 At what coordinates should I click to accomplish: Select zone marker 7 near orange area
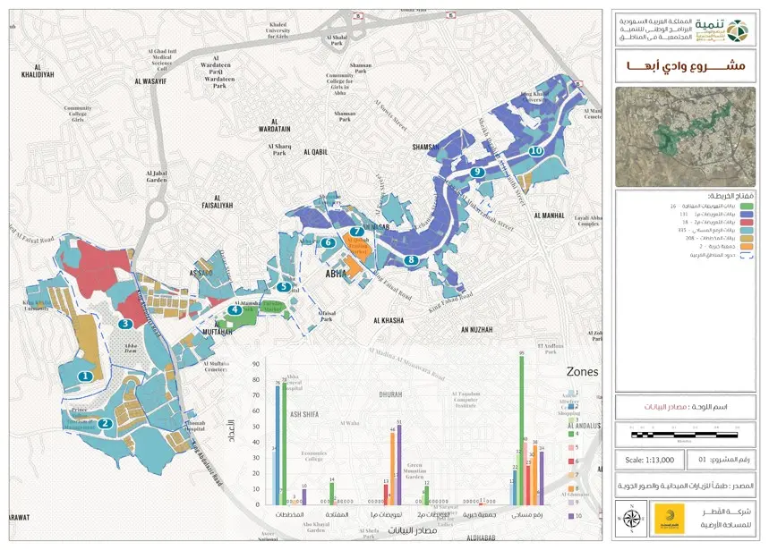click(356, 233)
